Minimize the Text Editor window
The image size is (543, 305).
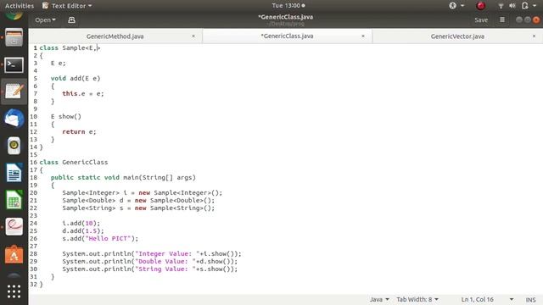point(518,19)
